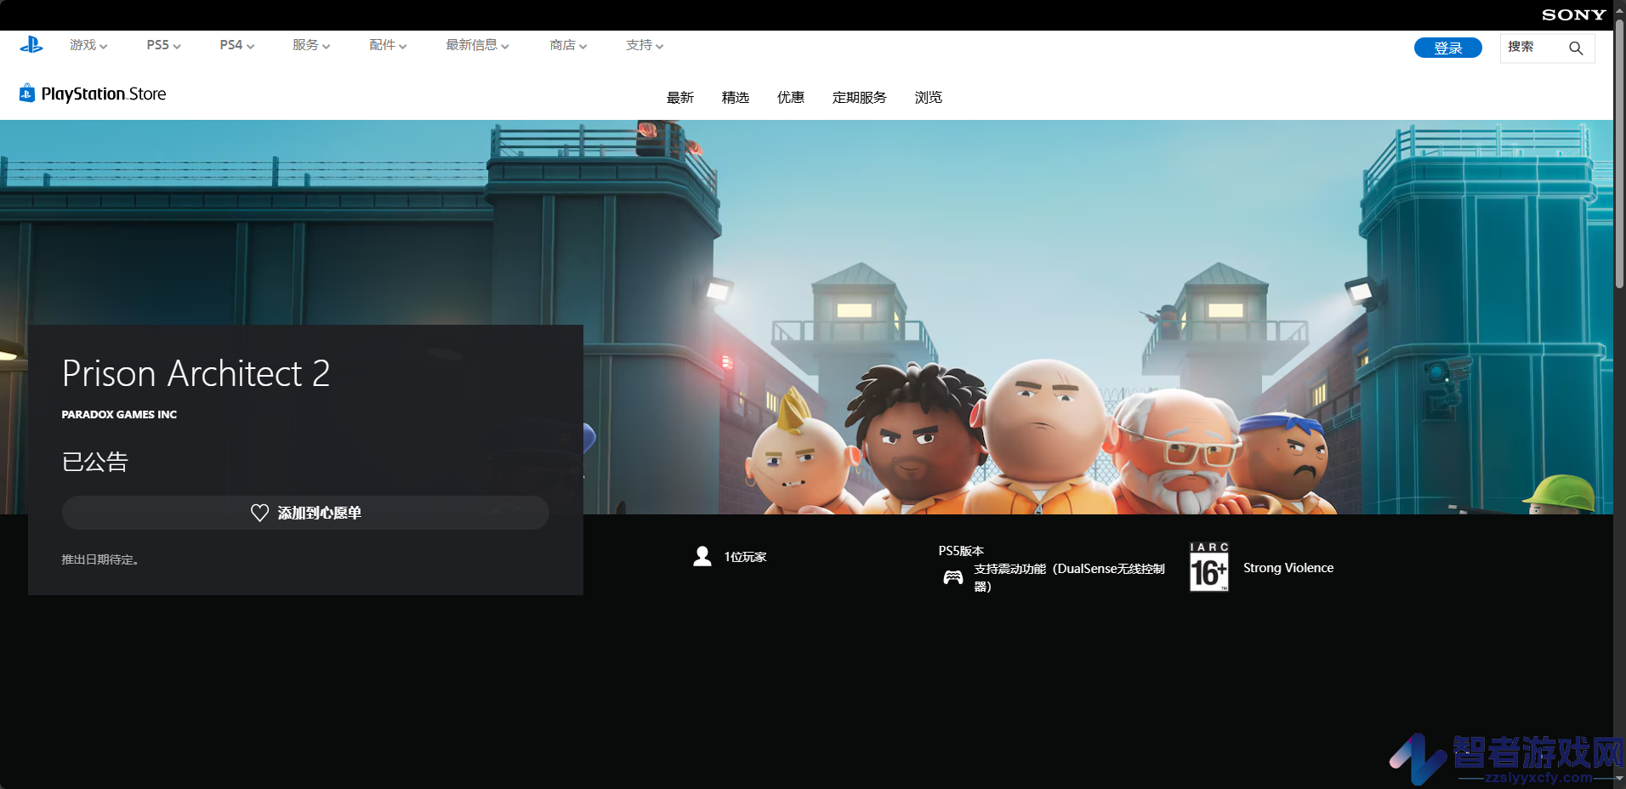Select the 最新 store tab
The image size is (1626, 789).
point(680,98)
